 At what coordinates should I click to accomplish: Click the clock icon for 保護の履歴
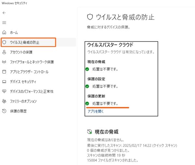coord(4,111)
